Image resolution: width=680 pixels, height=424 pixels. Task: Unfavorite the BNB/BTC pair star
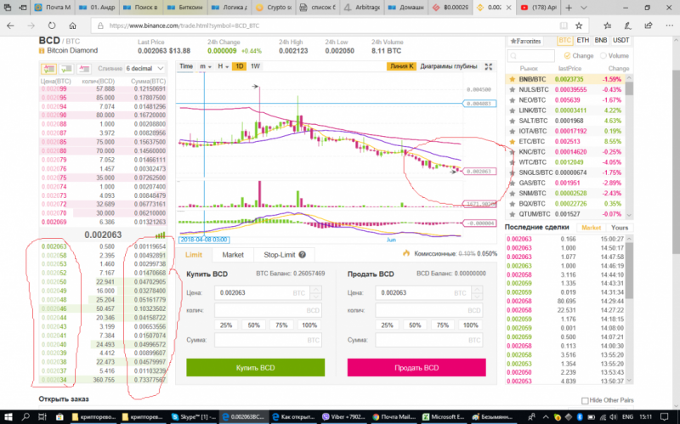pyautogui.click(x=513, y=79)
